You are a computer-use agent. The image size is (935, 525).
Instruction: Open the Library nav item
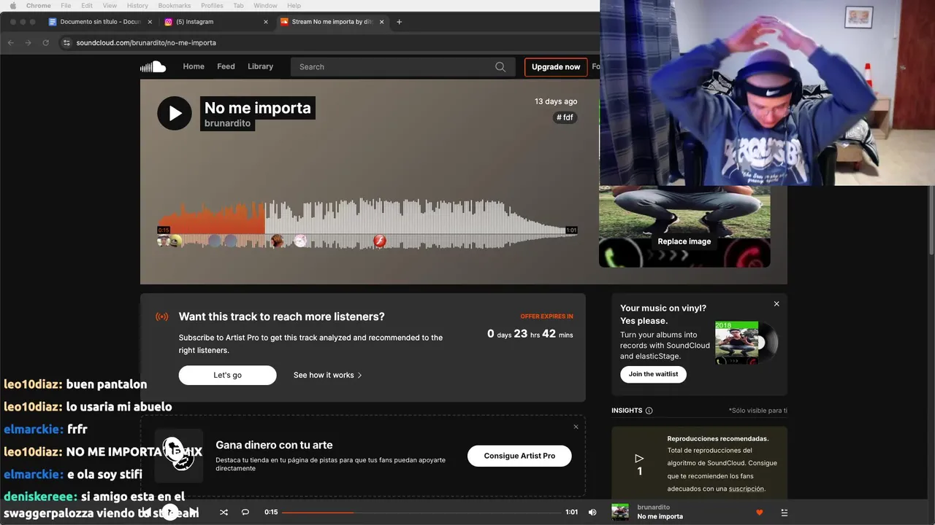pyautogui.click(x=260, y=66)
